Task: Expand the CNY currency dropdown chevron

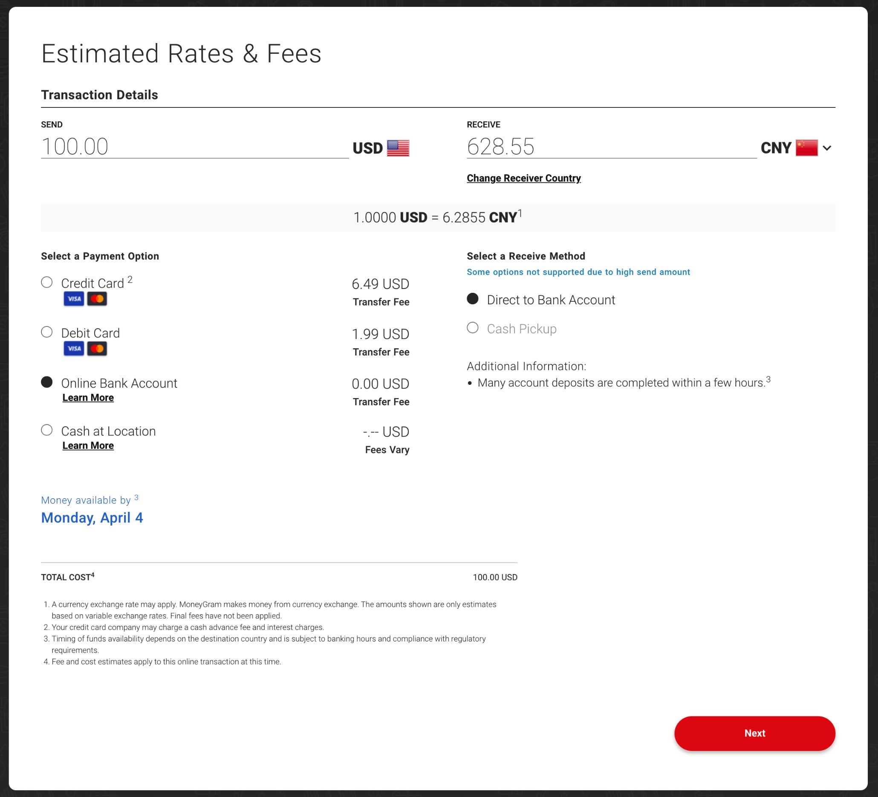Action: click(x=826, y=148)
